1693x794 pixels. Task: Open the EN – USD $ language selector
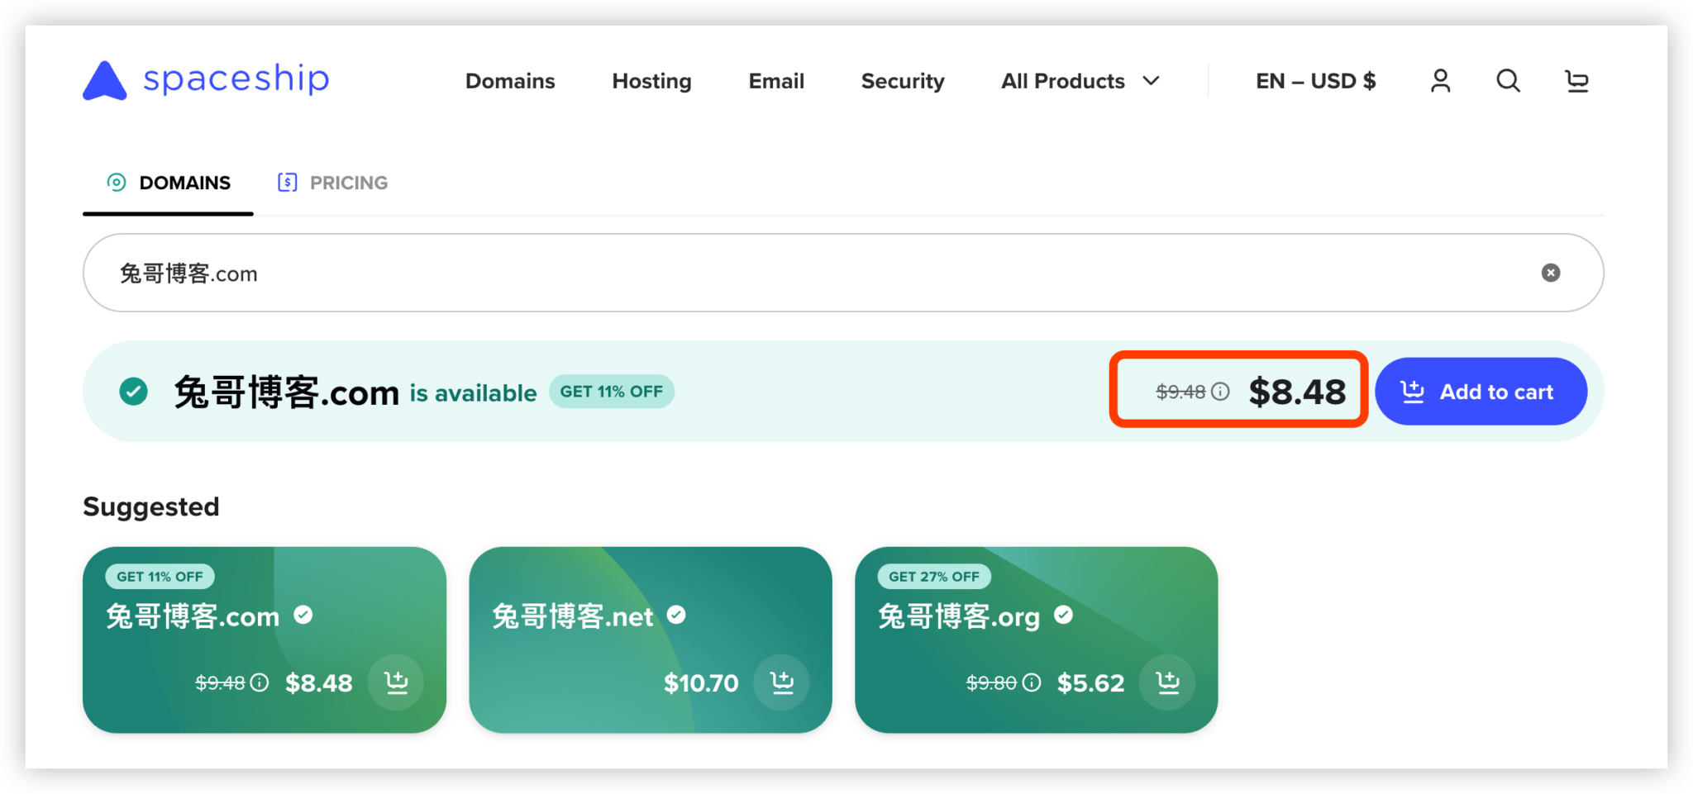[1315, 81]
